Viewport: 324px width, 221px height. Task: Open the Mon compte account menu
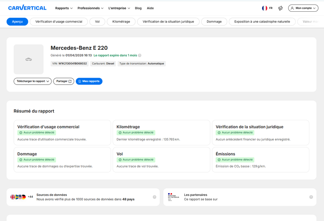(303, 8)
